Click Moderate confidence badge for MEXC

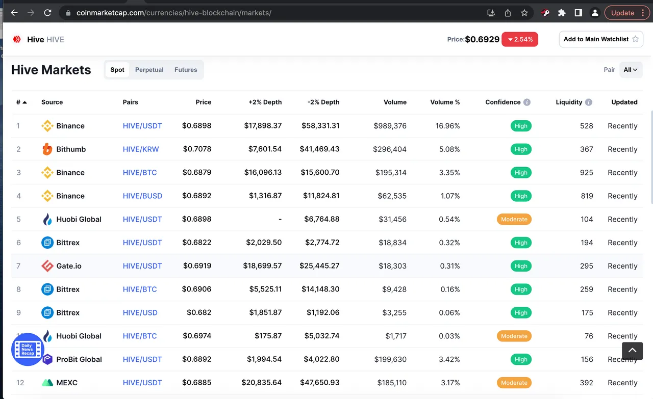514,383
